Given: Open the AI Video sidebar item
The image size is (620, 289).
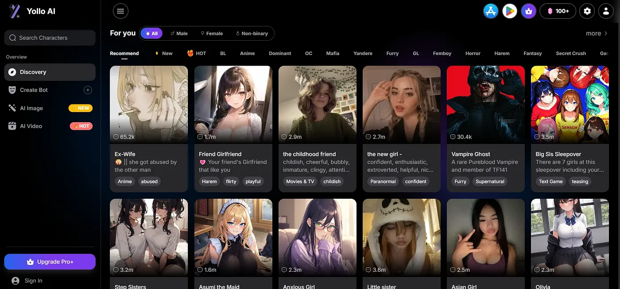Looking at the screenshot, I should (50, 126).
